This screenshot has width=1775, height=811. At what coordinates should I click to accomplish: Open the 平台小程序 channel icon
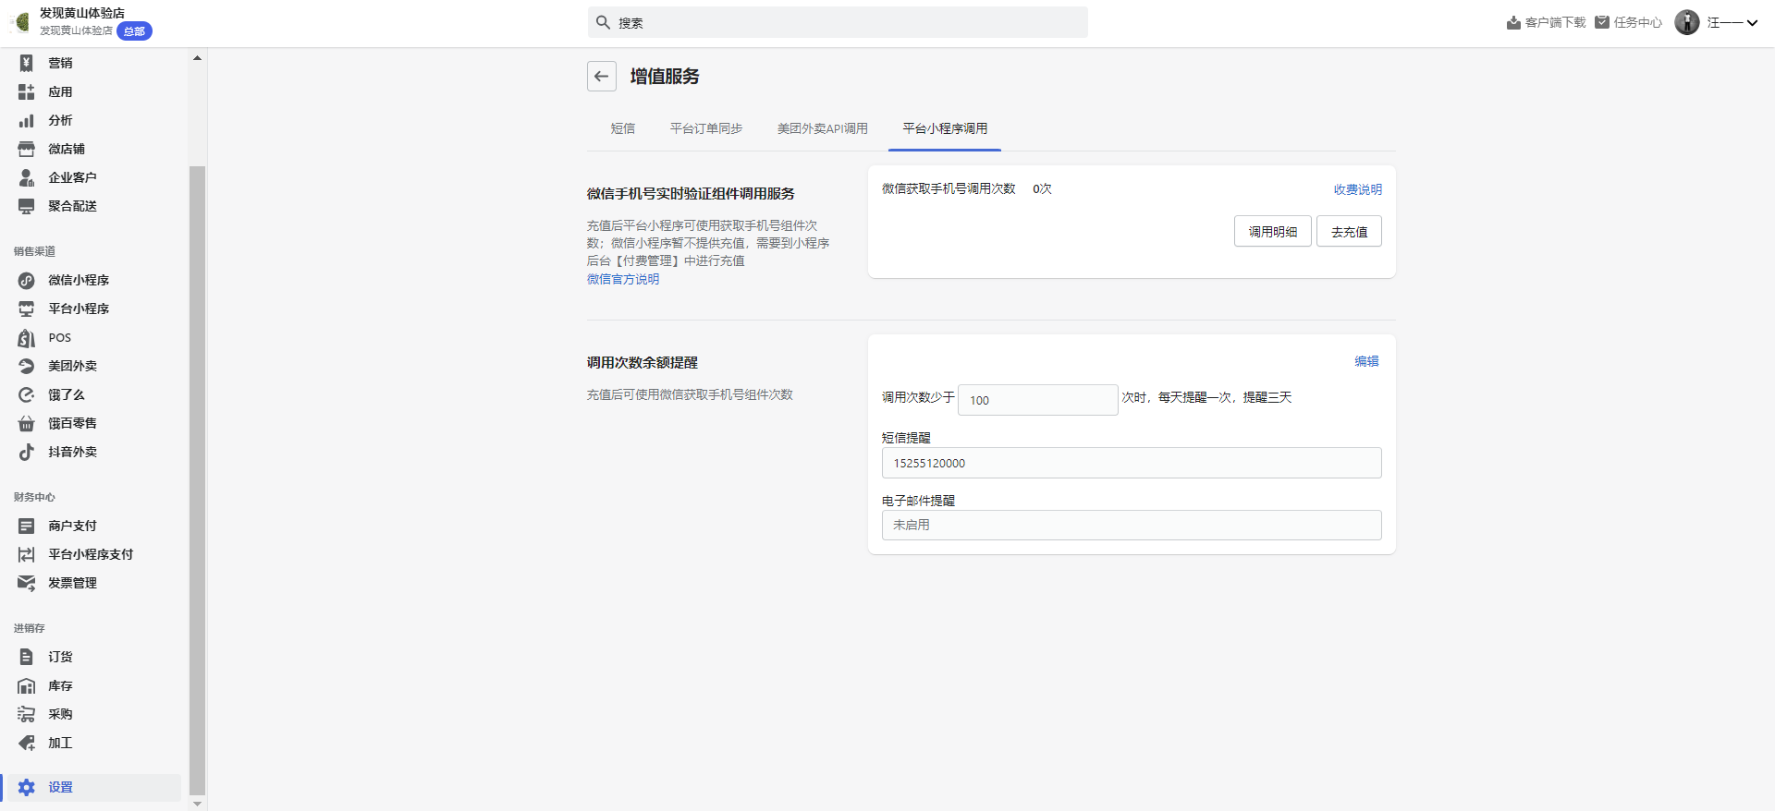pos(27,309)
